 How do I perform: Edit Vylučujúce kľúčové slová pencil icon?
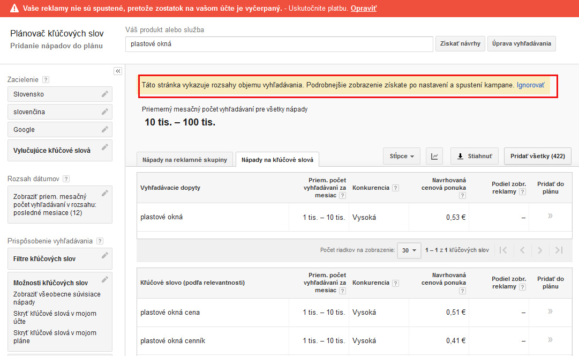pos(105,147)
